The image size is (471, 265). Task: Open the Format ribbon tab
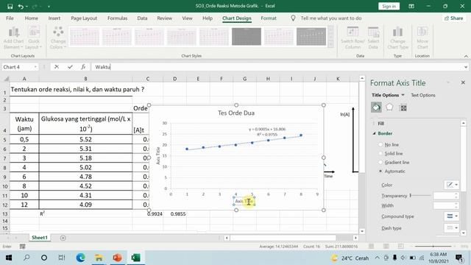(x=269, y=18)
